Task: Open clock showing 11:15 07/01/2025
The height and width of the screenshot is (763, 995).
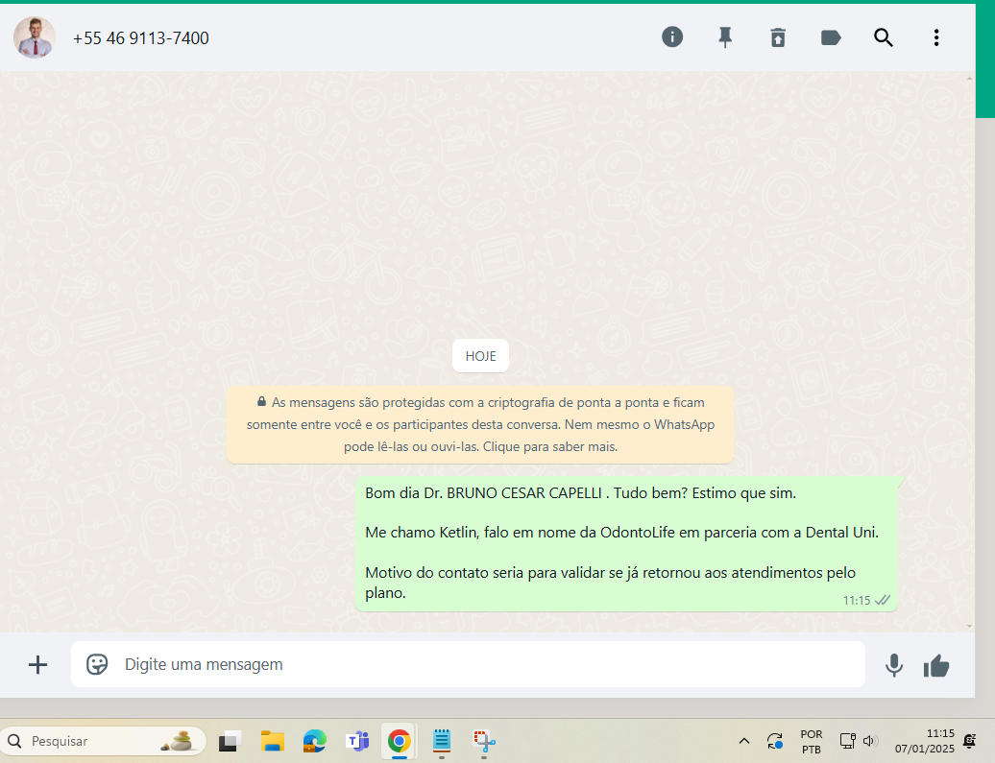Action: [925, 741]
